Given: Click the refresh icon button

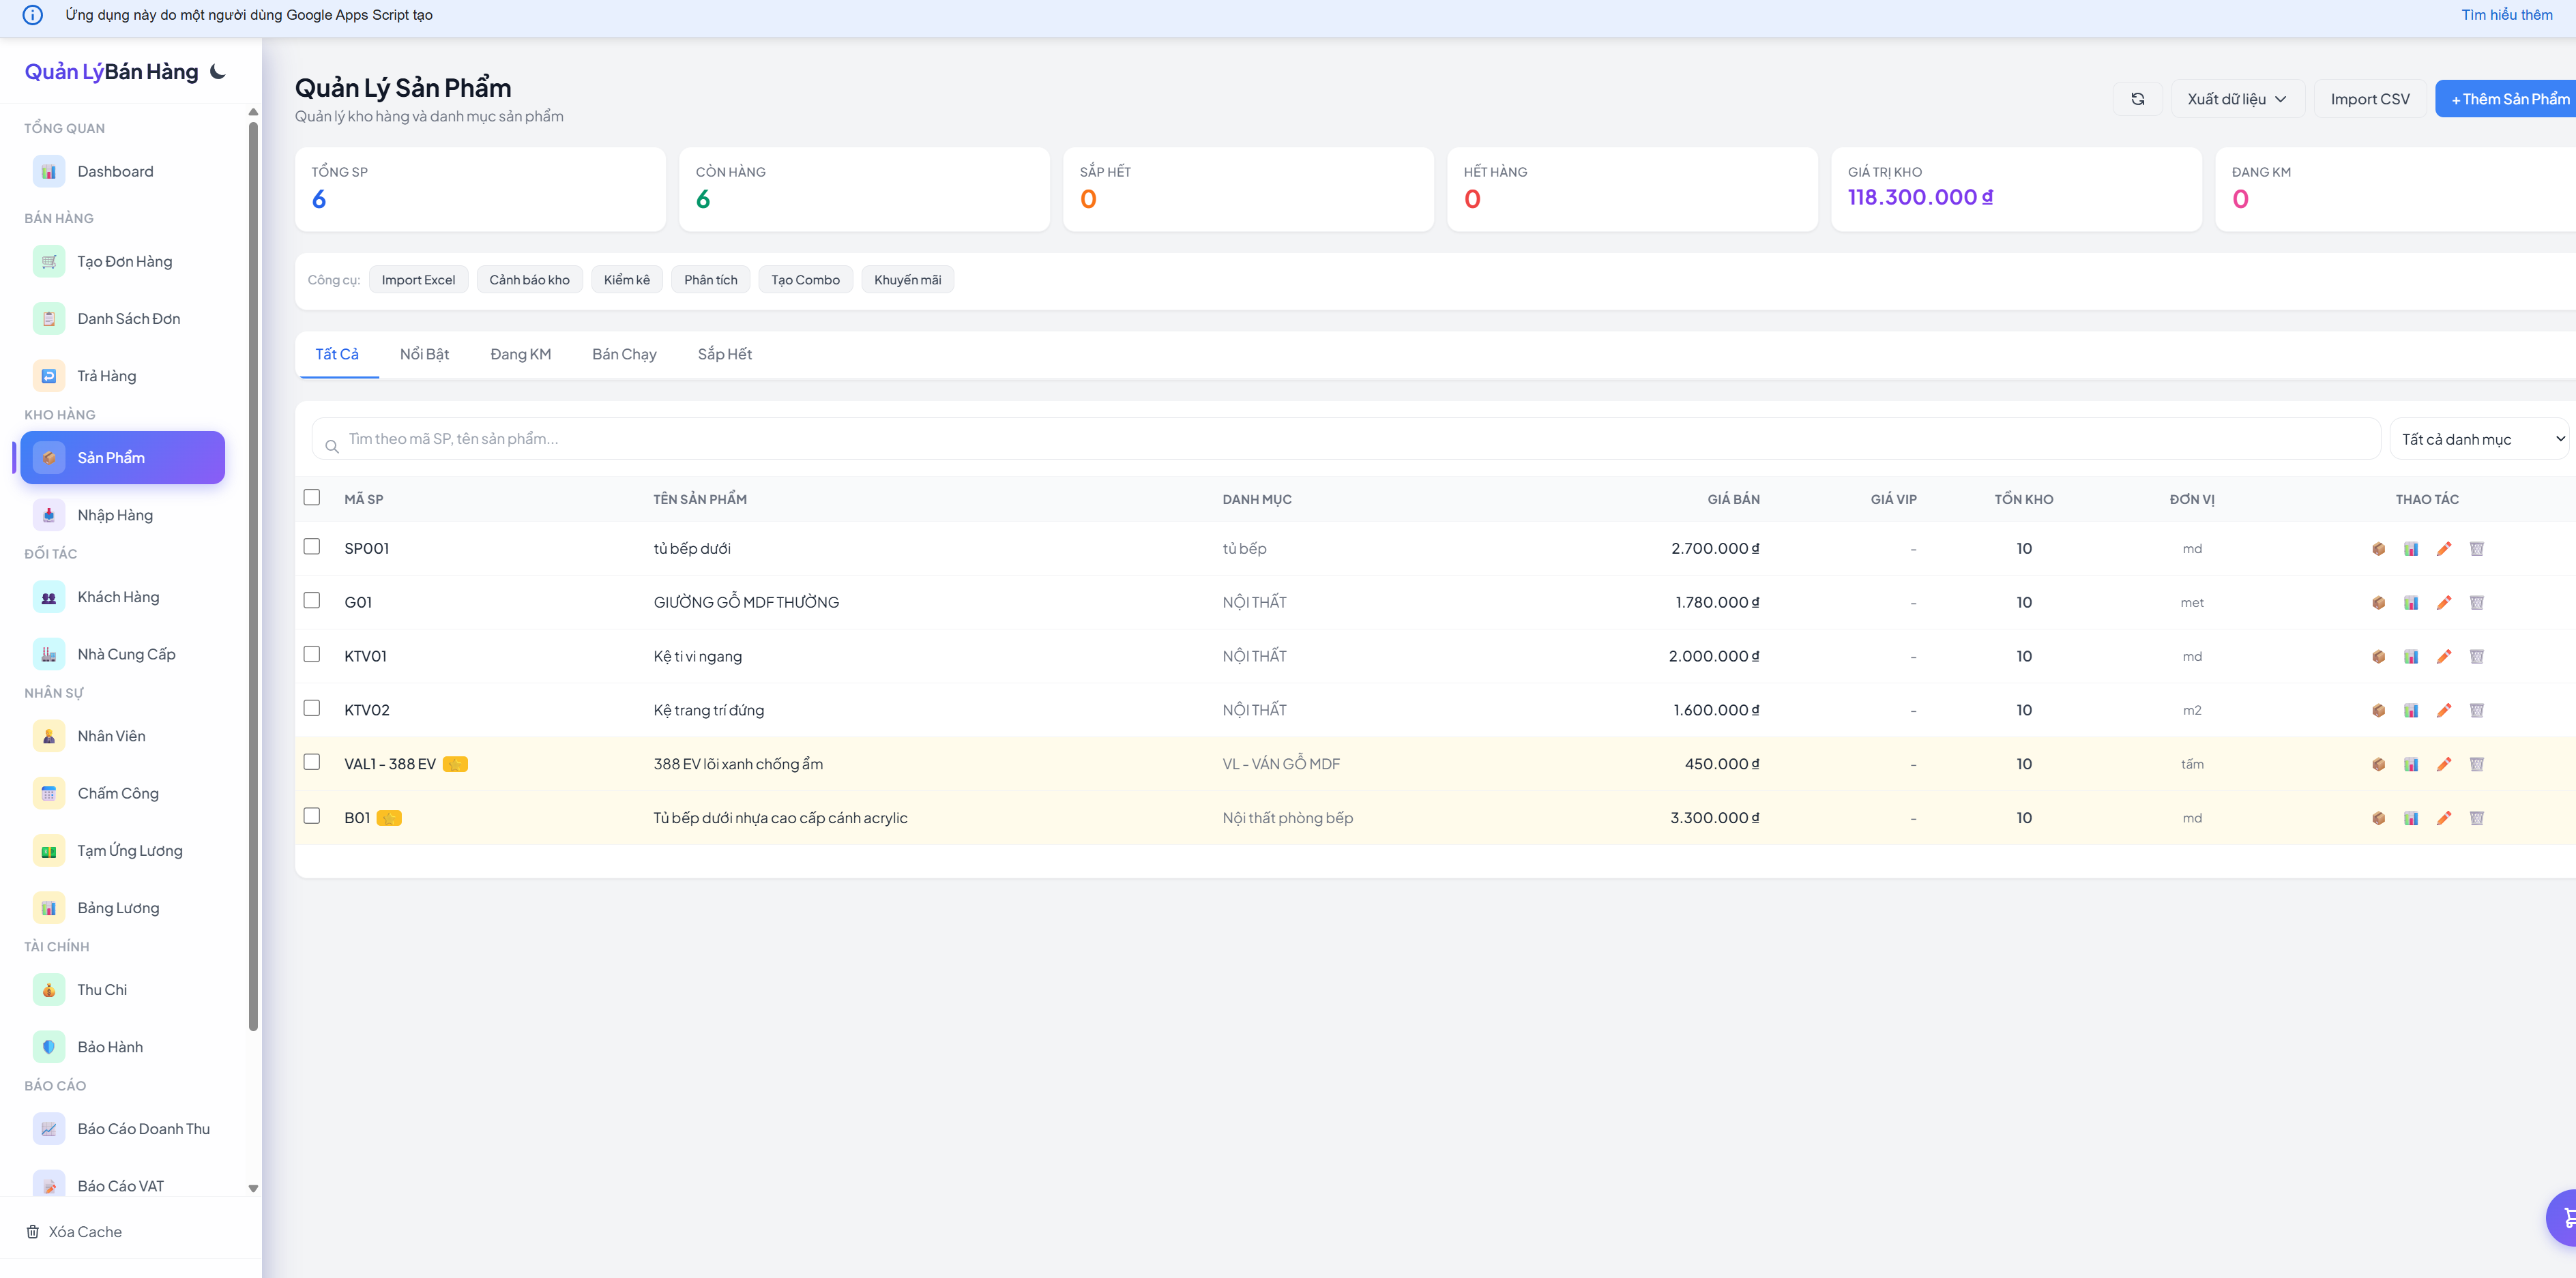Looking at the screenshot, I should coord(2137,99).
